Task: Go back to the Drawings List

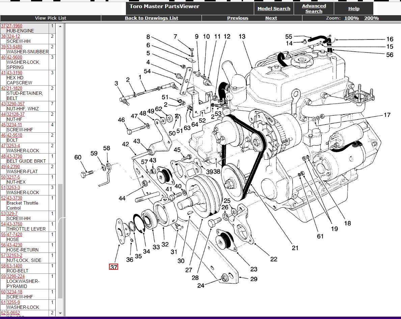Action: coord(151,18)
